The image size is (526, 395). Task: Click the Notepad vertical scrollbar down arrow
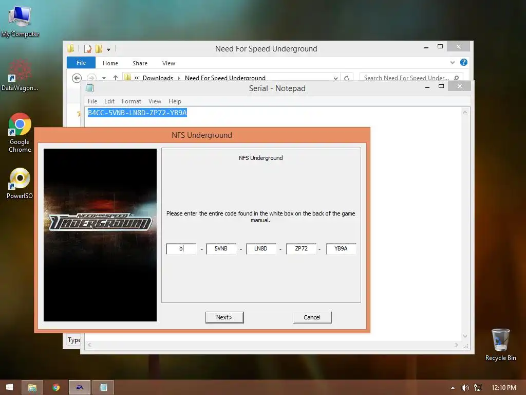tap(465, 336)
